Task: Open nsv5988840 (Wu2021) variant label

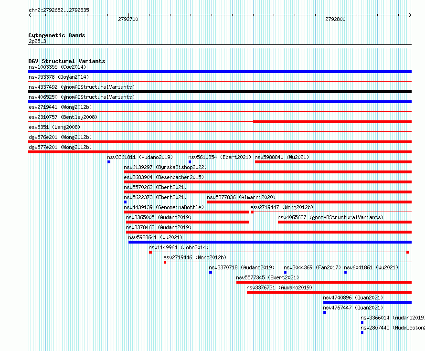Action: click(x=282, y=157)
